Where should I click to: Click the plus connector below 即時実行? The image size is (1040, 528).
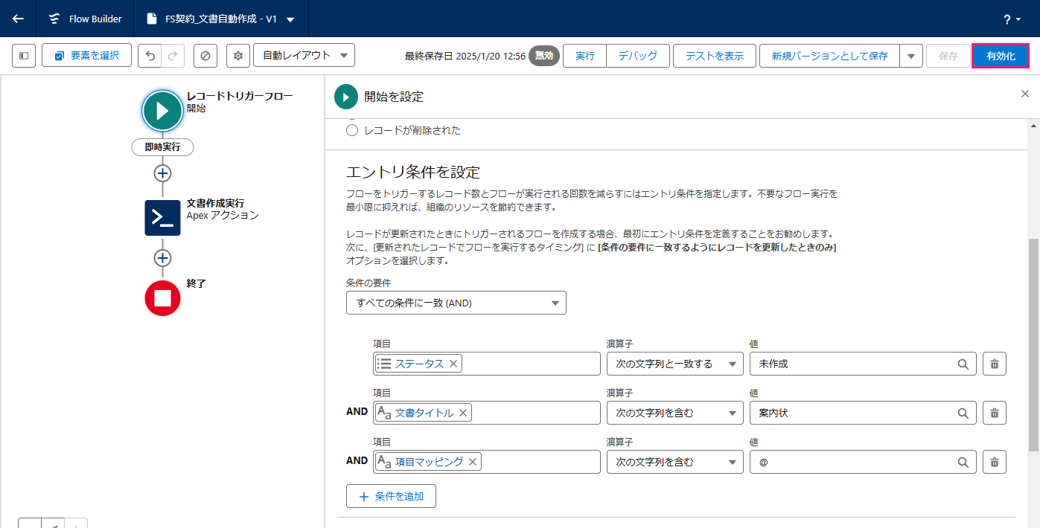coord(162,173)
